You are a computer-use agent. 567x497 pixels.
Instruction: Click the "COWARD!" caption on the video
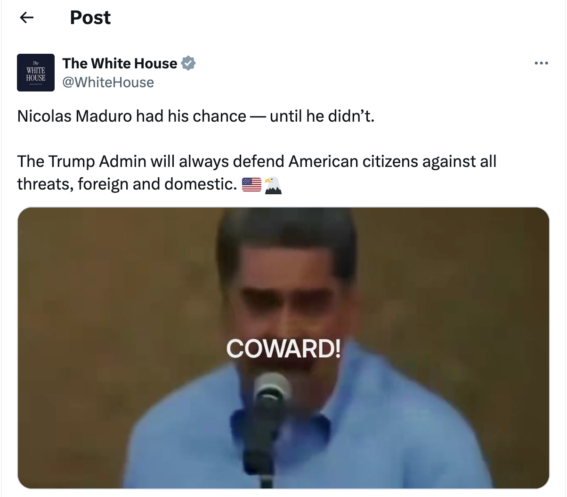pyautogui.click(x=283, y=348)
